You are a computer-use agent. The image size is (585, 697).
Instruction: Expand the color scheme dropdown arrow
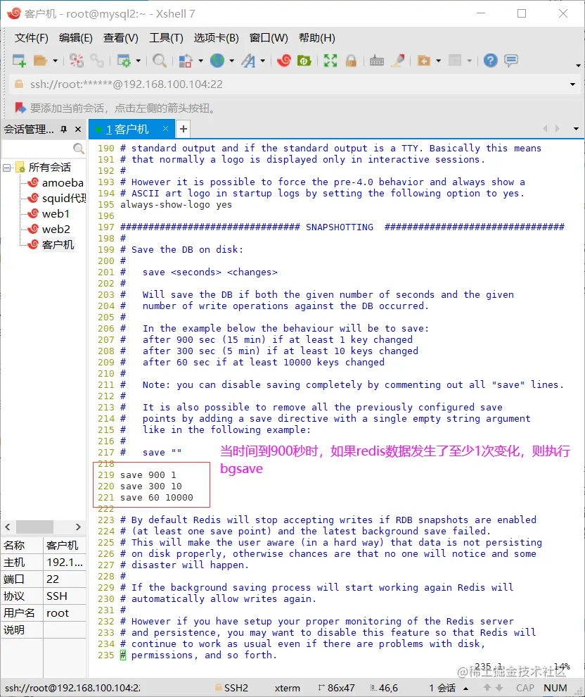coord(200,61)
